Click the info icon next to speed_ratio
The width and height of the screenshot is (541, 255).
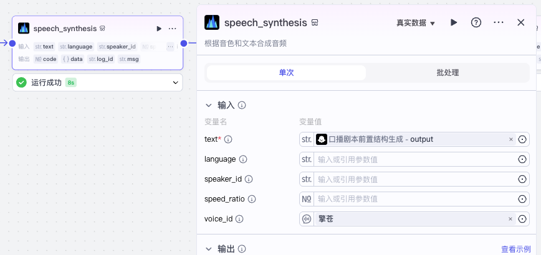[252, 199]
